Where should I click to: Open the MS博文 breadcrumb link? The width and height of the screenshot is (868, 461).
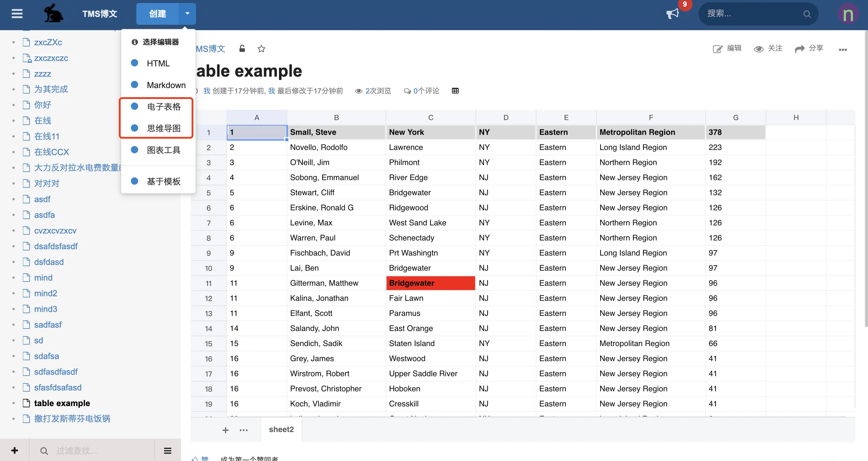(211, 49)
